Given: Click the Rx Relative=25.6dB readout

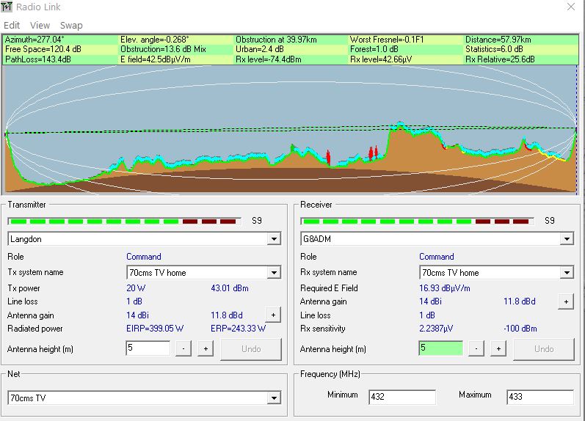Looking at the screenshot, I should pyautogui.click(x=500, y=59).
